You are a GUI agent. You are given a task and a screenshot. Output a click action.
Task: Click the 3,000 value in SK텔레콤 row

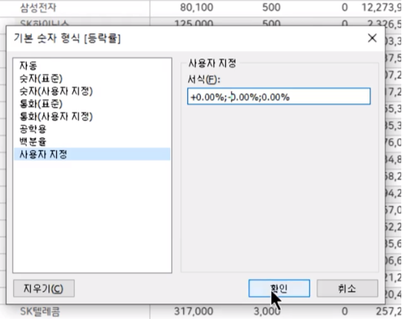267,312
